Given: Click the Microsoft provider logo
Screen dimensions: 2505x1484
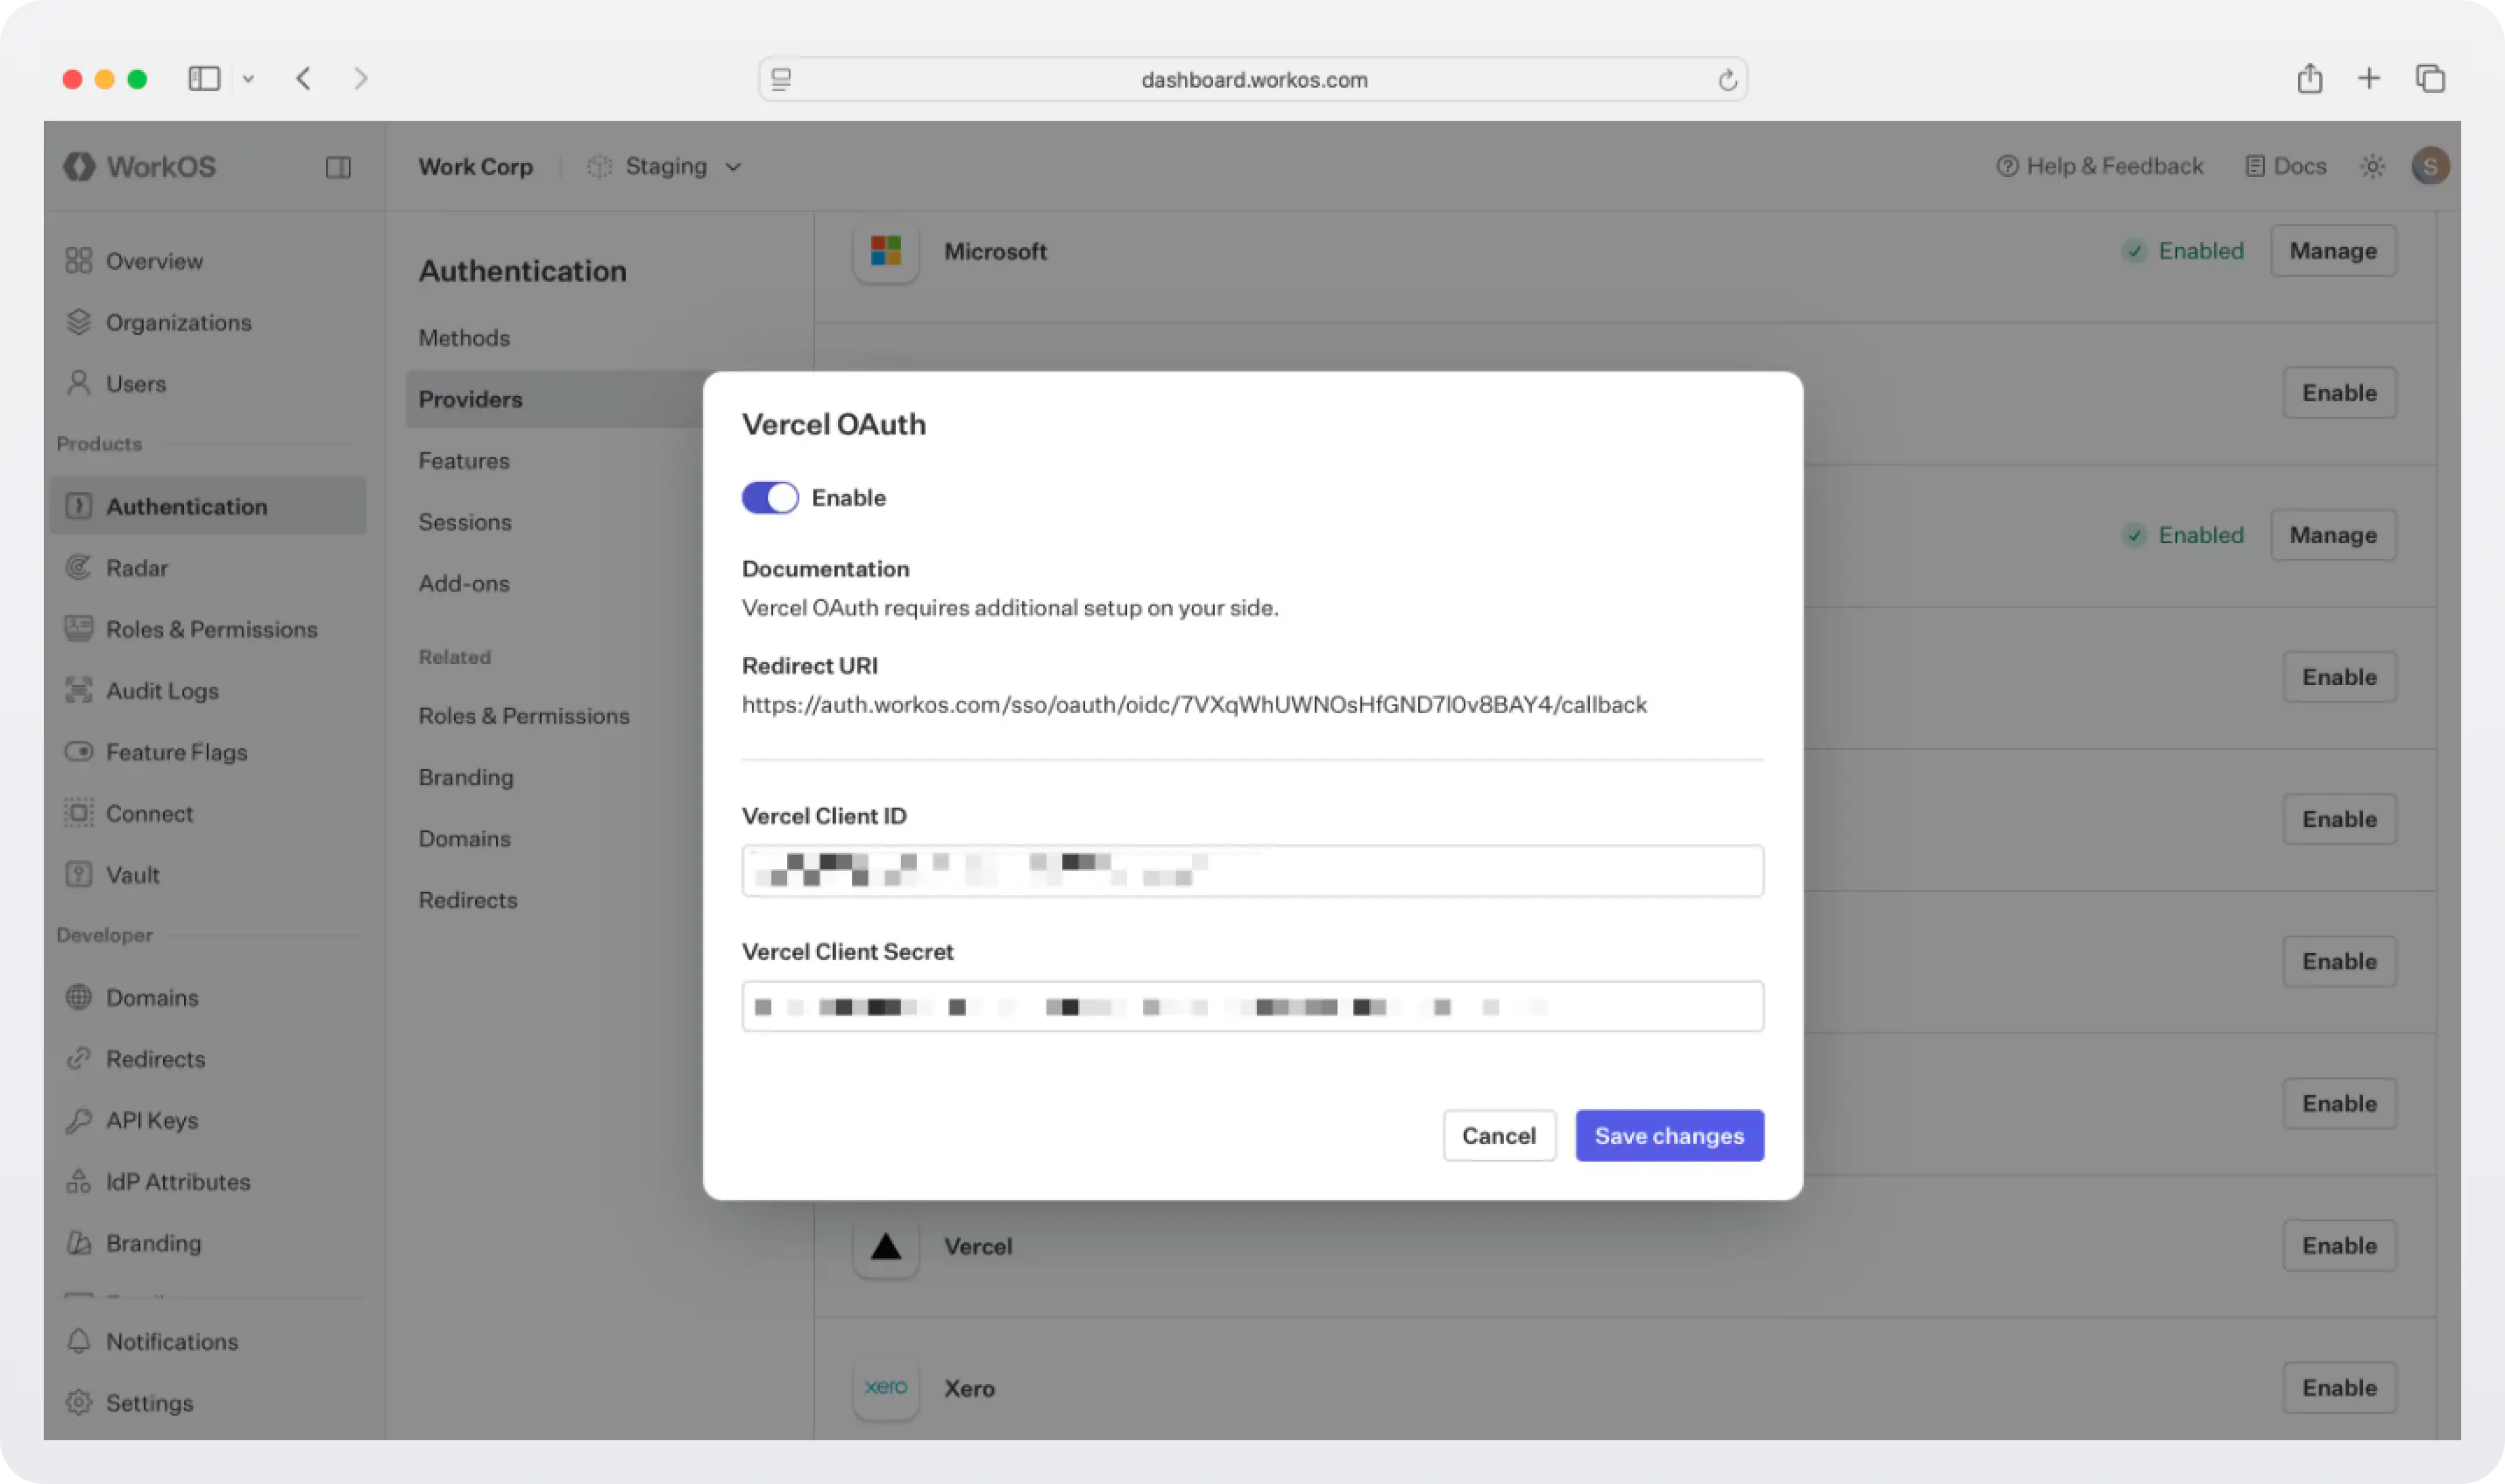Looking at the screenshot, I should click(884, 251).
